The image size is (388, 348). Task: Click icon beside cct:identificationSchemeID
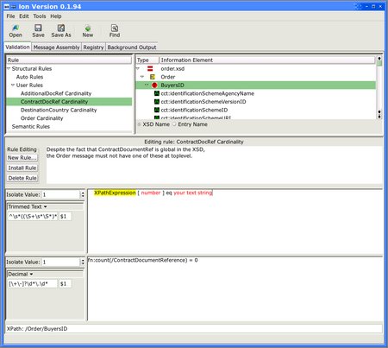click(x=157, y=110)
